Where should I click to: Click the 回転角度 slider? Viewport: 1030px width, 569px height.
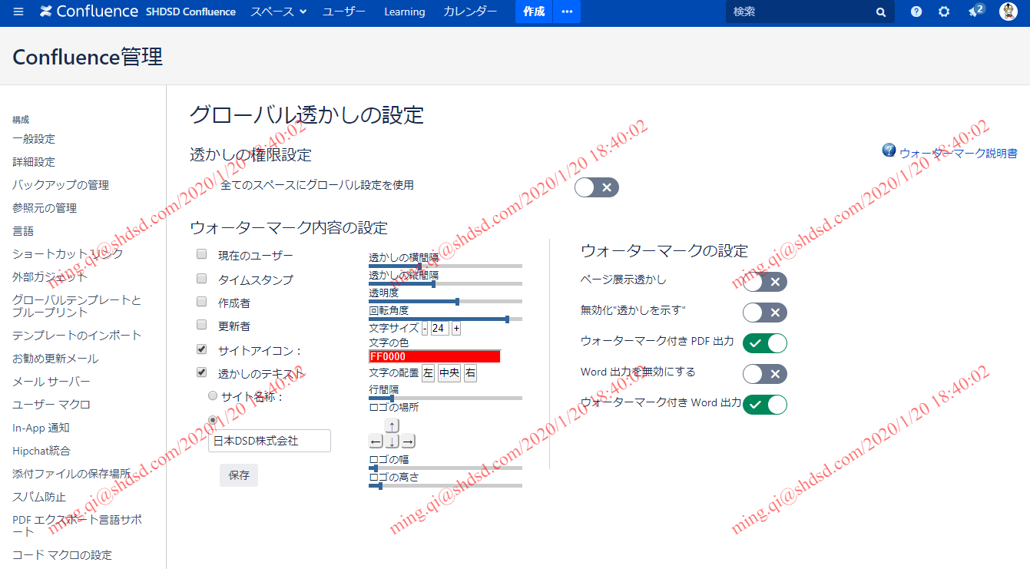point(445,319)
